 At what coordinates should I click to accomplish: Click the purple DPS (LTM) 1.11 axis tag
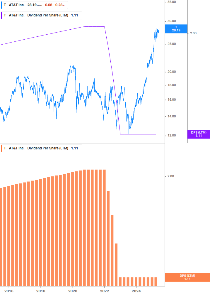pos(199,134)
